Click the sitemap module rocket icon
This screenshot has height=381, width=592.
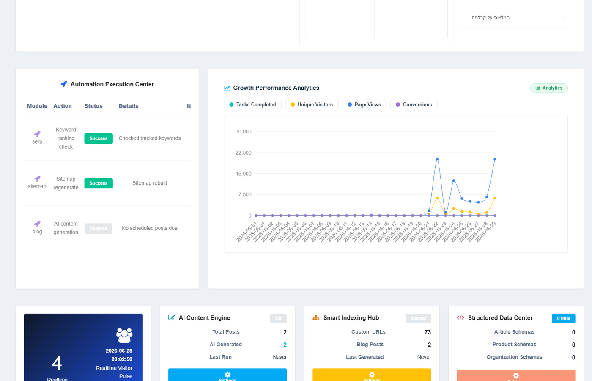tap(37, 179)
